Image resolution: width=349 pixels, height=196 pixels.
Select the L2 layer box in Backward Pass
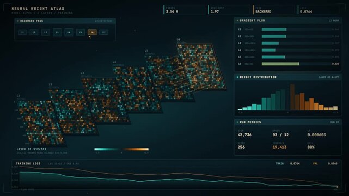click(45, 32)
